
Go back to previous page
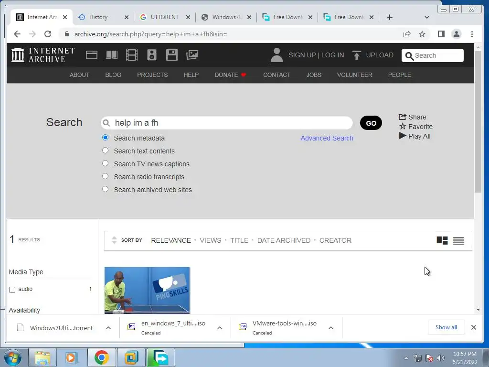[x=17, y=34]
